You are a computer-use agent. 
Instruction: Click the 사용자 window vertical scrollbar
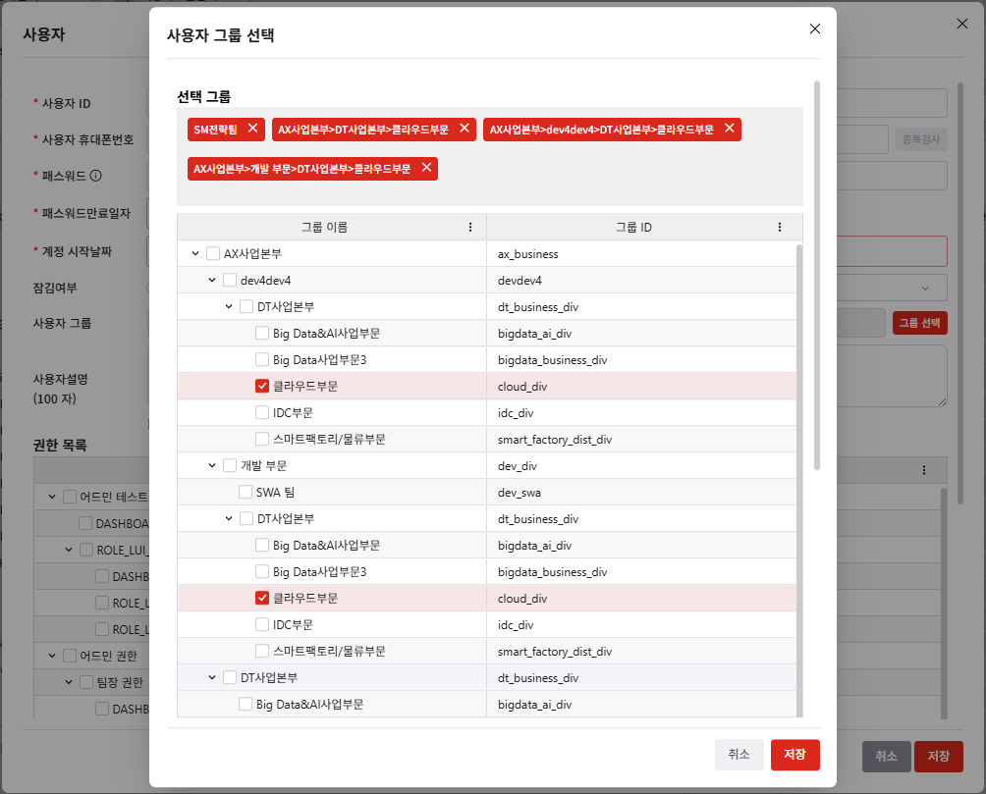tap(960, 292)
